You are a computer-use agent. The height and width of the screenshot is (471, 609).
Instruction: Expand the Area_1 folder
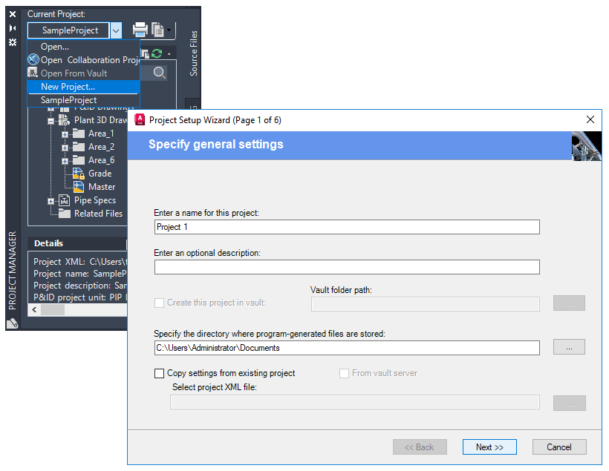pyautogui.click(x=65, y=135)
